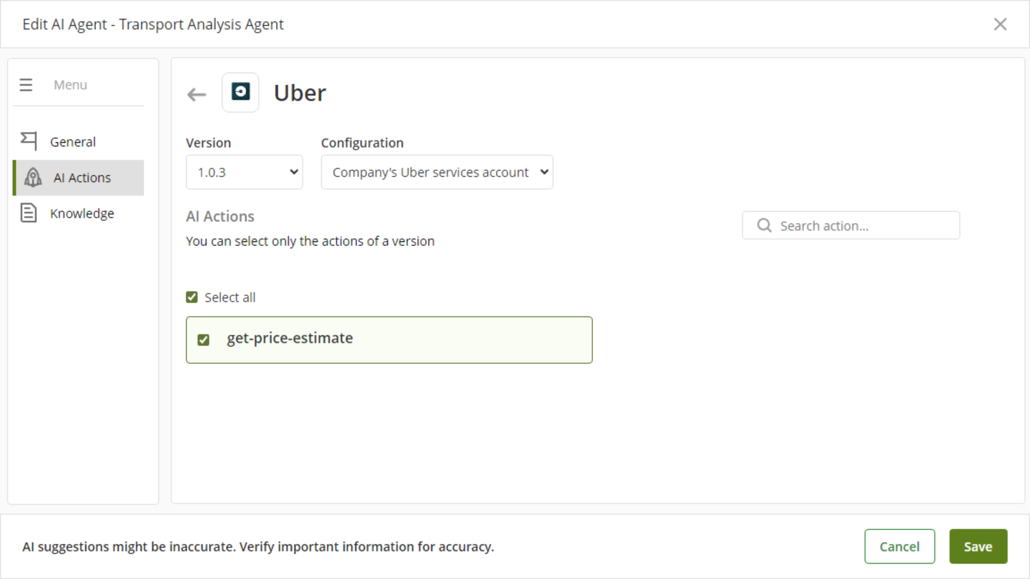Uncheck the Select all checkbox
This screenshot has width=1030, height=579.
click(x=191, y=297)
